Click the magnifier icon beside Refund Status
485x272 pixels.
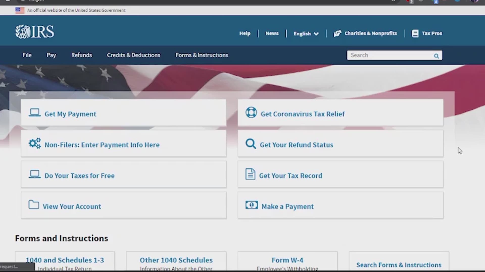(x=251, y=144)
